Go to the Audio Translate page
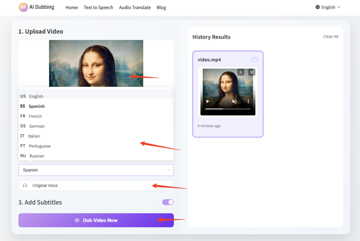Viewport: 360px width, 241px height. click(x=135, y=7)
